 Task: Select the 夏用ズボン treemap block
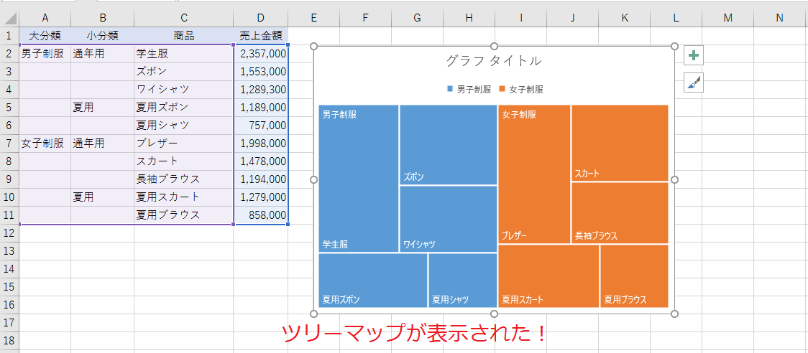click(x=373, y=281)
